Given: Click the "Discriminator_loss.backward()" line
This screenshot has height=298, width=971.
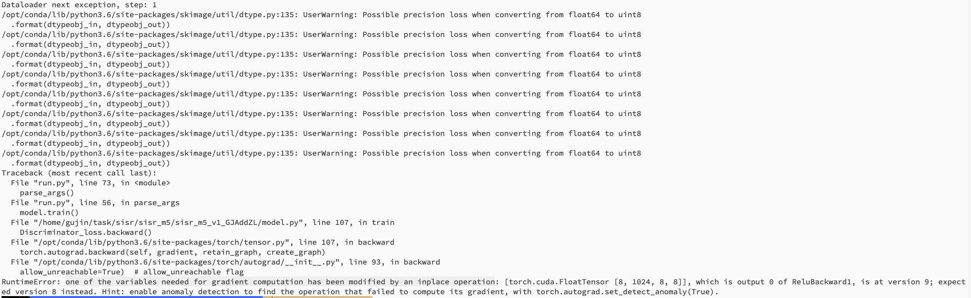Looking at the screenshot, I should click(86, 233).
